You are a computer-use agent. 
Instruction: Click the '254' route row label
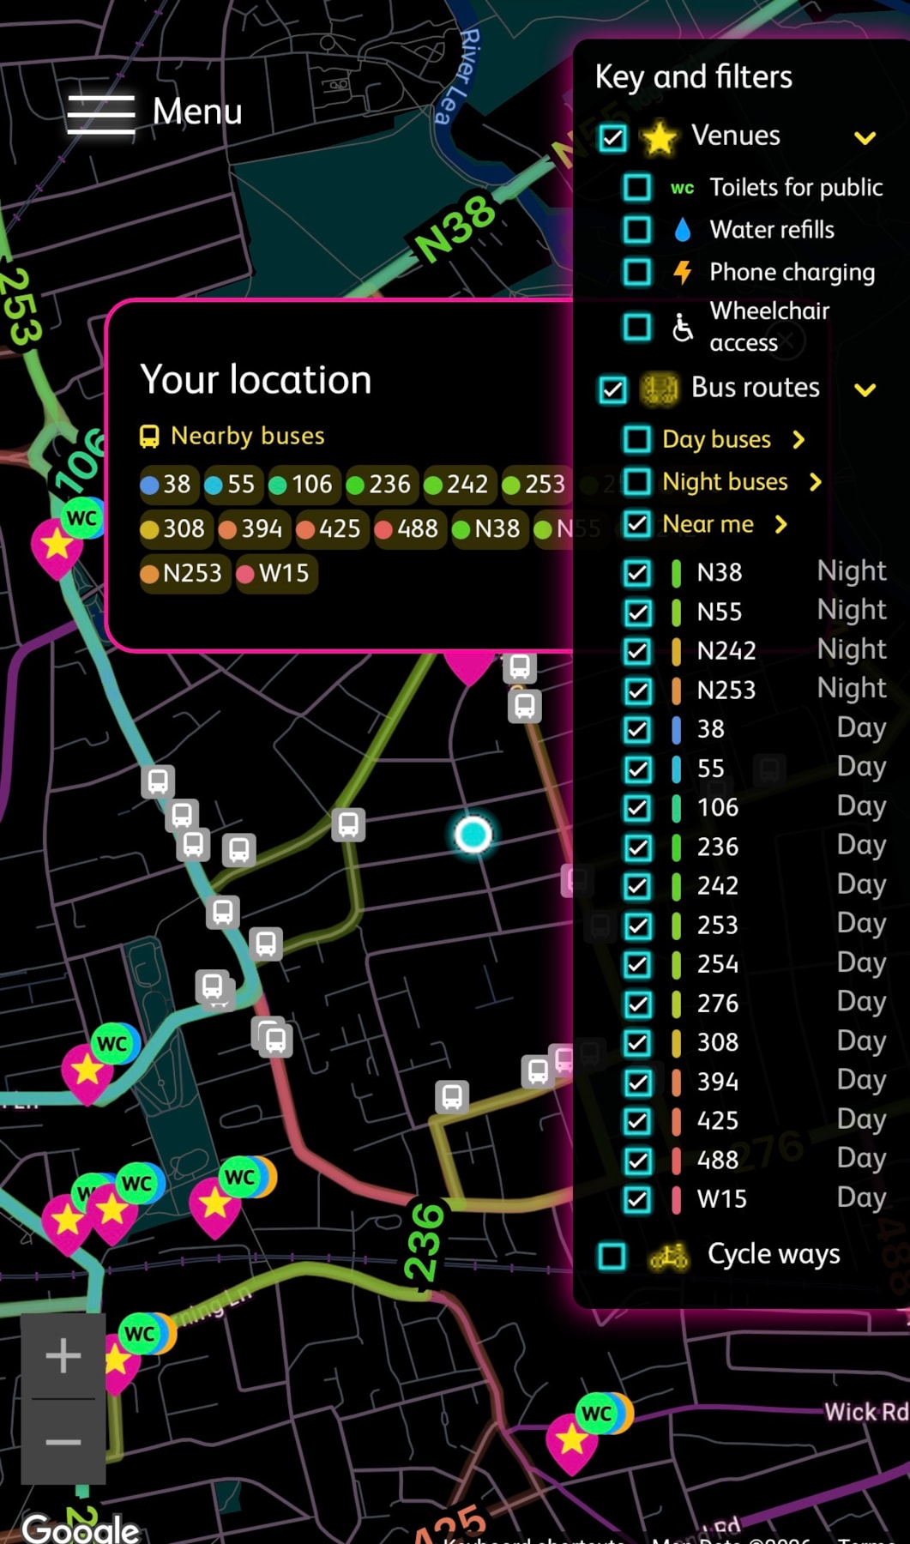pos(718,964)
